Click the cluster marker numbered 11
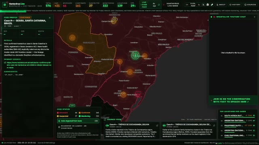This screenshot has width=259, height=145. coord(135,55)
